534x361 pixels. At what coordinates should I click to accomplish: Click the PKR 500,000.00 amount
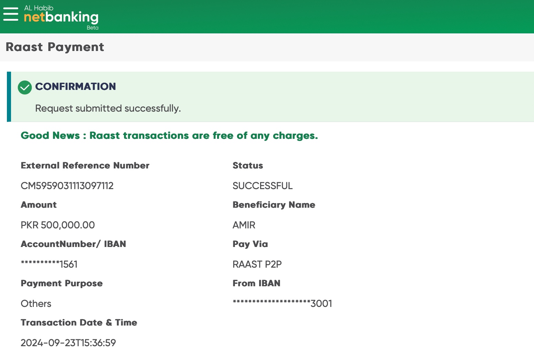pos(58,225)
